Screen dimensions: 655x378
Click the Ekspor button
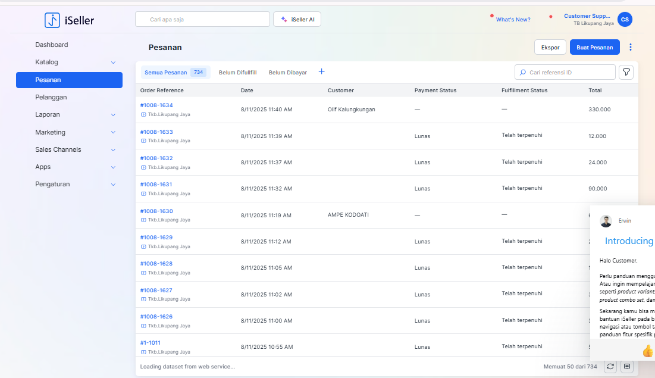[x=550, y=47]
